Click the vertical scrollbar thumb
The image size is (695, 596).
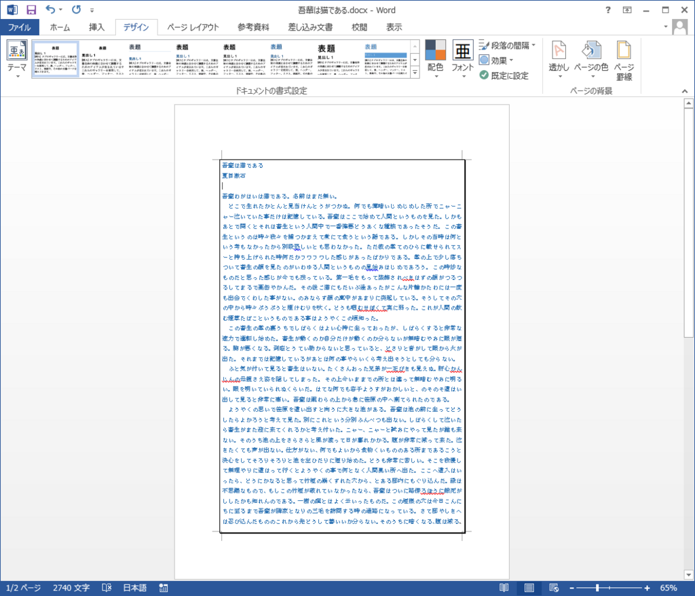[x=688, y=223]
